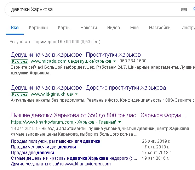Expand dropdown arrow next to micado.com.ua URL

click(x=115, y=61)
